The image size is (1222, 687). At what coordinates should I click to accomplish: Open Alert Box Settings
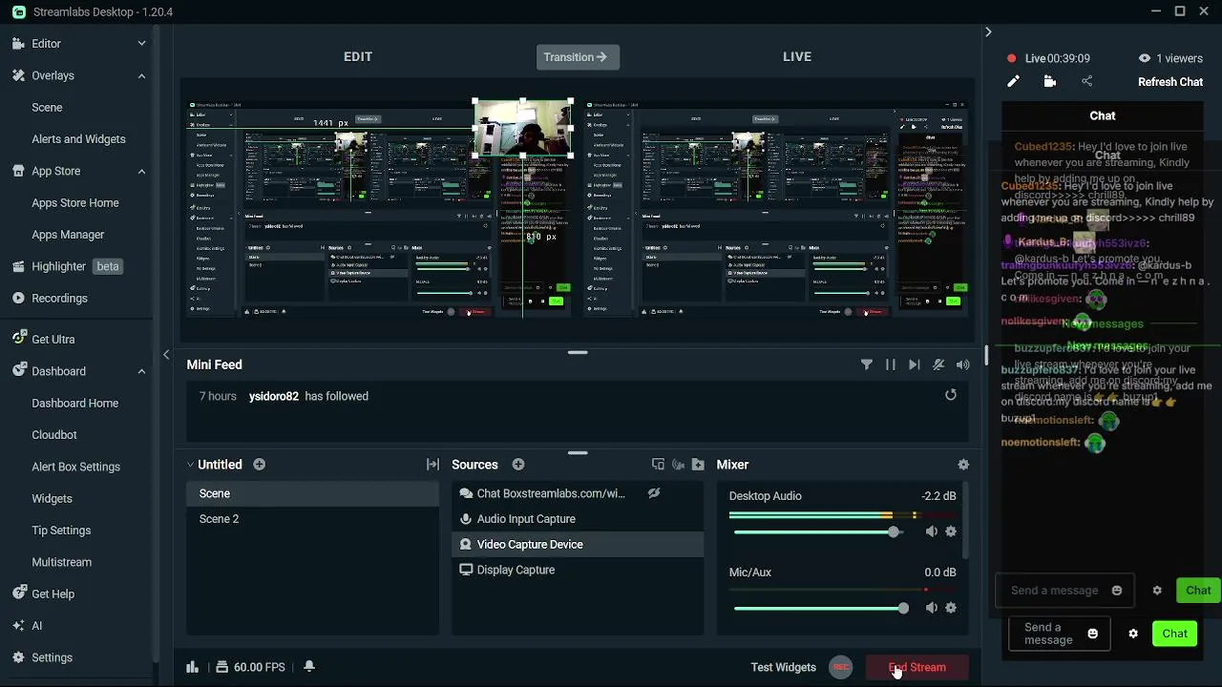pos(75,467)
